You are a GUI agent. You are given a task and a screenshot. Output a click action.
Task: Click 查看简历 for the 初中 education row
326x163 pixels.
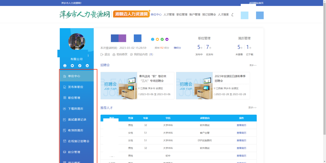tap(241, 156)
